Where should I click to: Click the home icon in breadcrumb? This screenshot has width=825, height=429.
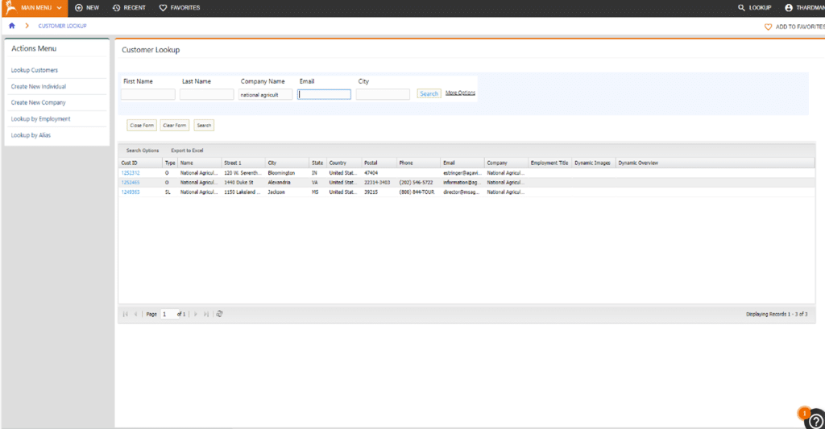pos(11,26)
